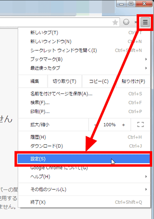Select 検索(F)... menu entry
Image resolution: width=154 pixels, height=219 pixels.
coord(84,102)
